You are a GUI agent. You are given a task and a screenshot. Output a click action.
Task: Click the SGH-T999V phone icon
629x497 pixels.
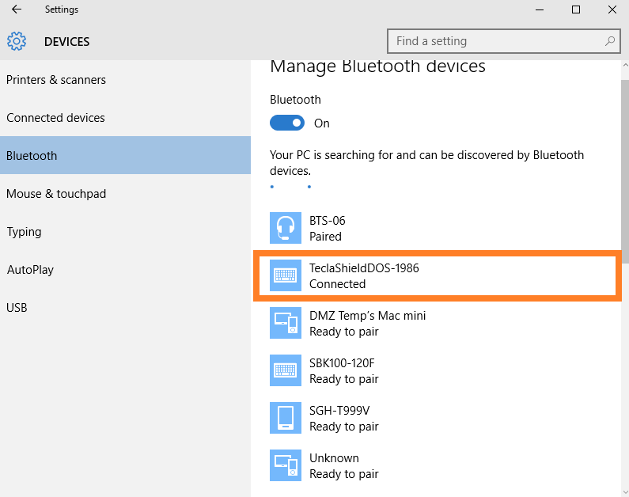[x=285, y=418]
